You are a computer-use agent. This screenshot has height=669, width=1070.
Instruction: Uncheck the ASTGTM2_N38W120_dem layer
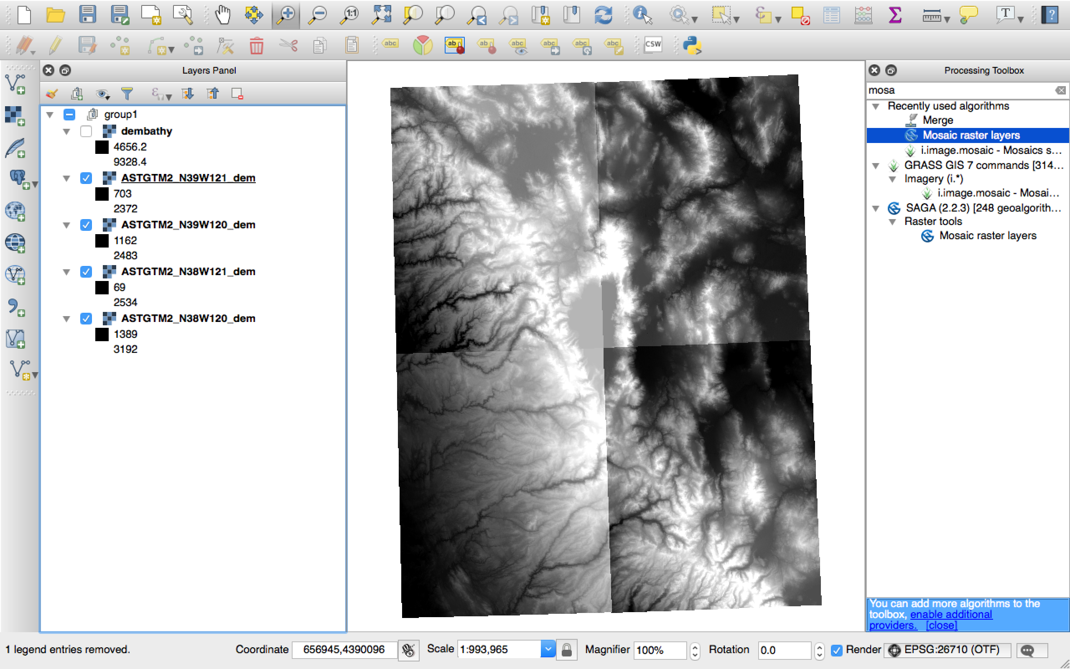tap(86, 319)
